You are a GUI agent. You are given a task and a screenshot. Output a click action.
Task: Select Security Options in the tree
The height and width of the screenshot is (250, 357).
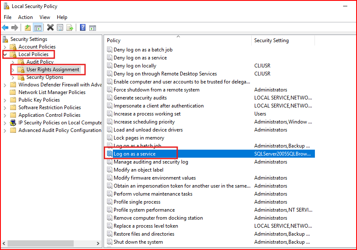45,77
